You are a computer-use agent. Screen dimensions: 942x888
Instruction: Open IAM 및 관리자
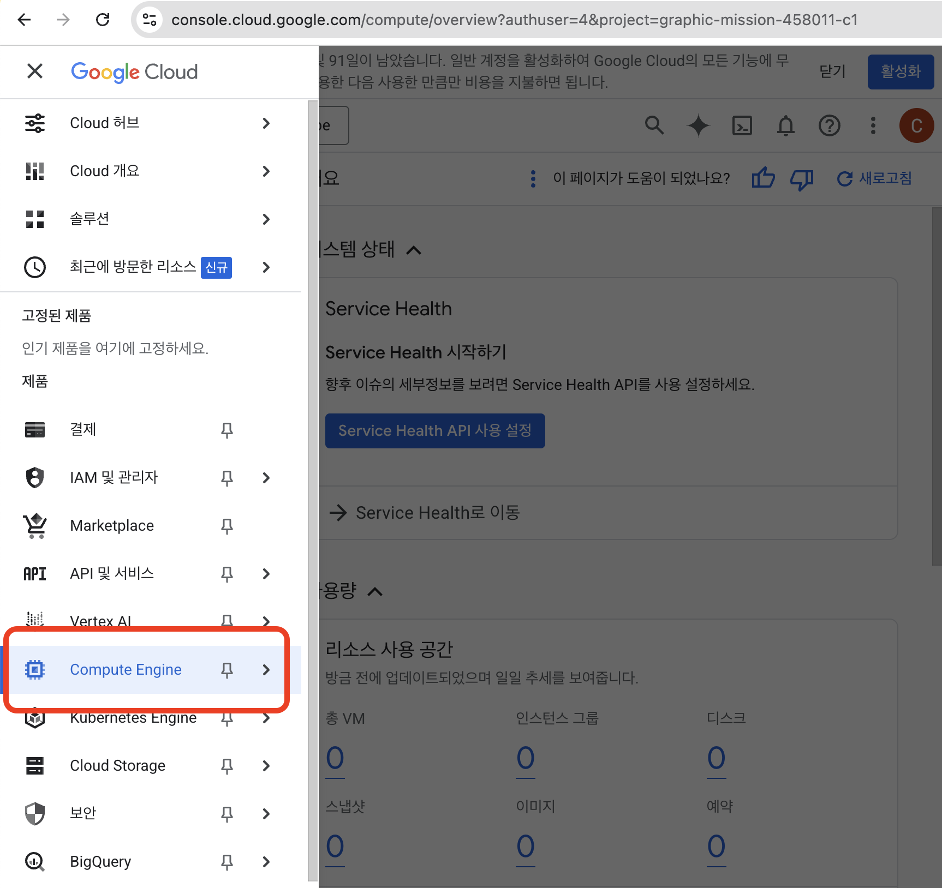point(114,478)
